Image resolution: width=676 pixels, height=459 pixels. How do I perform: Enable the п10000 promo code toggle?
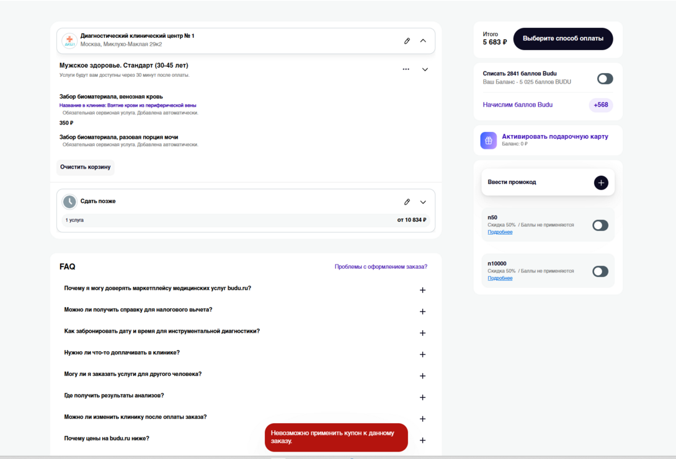[600, 271]
